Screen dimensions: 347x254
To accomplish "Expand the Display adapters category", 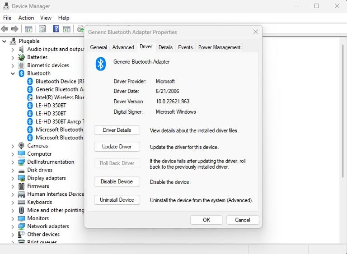I will tap(13, 178).
